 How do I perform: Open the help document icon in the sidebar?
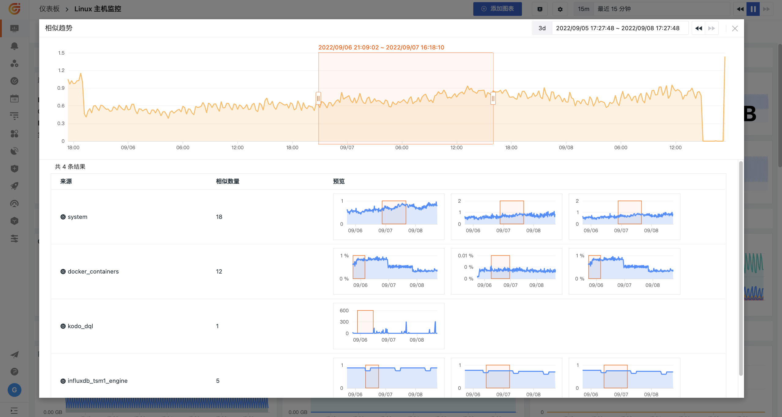pos(14,372)
